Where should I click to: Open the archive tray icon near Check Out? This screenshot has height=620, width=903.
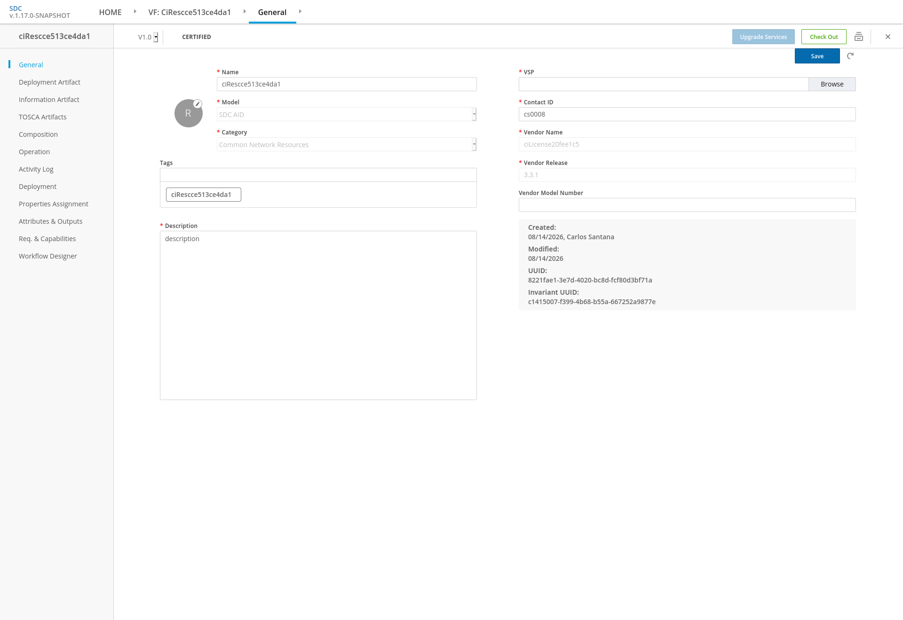point(859,37)
